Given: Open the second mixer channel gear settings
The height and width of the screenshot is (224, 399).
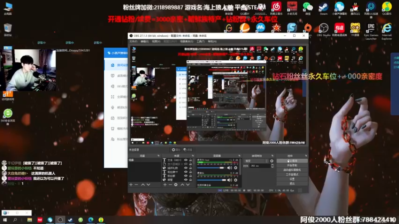Looking at the screenshot, I should (x=235, y=180).
